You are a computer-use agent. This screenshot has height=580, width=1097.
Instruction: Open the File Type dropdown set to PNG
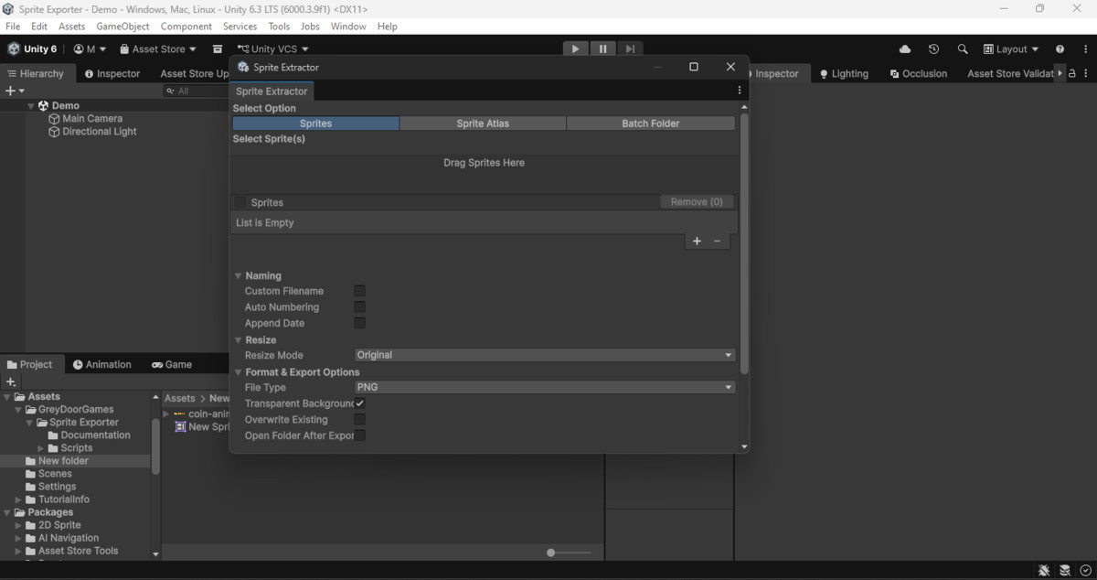[x=544, y=387]
